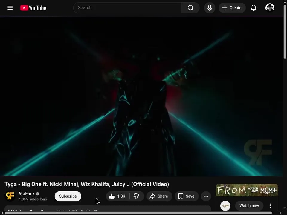287x215 pixels.
Task: Click the horizontal page scrollbar thumb
Action: click(138, 213)
